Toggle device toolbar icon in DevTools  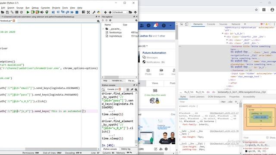pyautogui.click(x=186, y=24)
